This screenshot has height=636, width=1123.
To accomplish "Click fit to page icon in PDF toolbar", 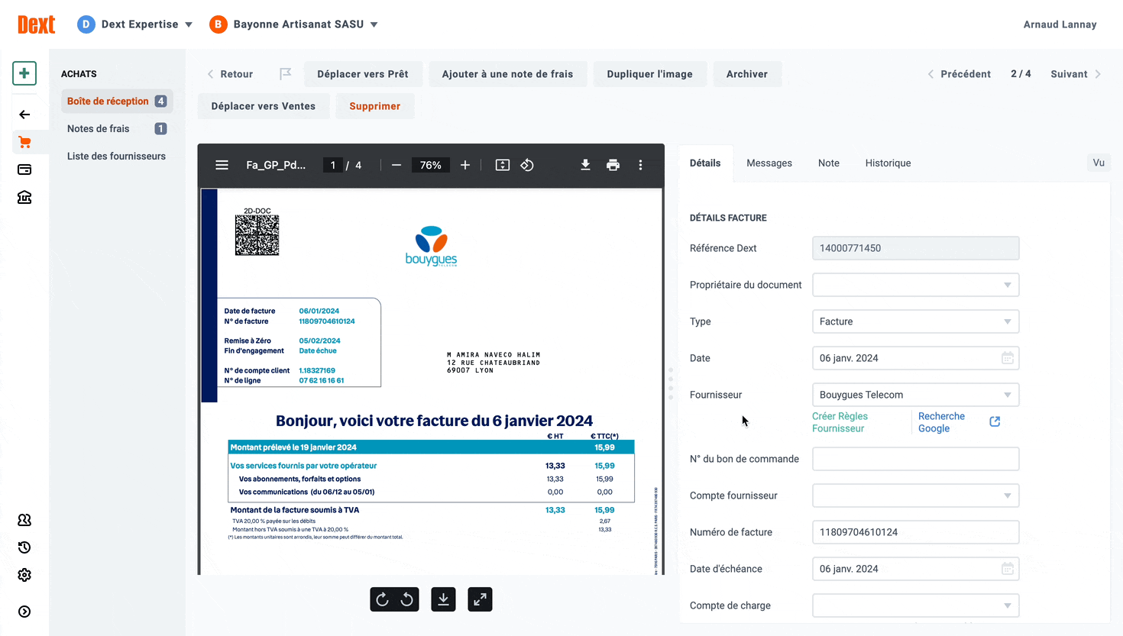I will 503,165.
